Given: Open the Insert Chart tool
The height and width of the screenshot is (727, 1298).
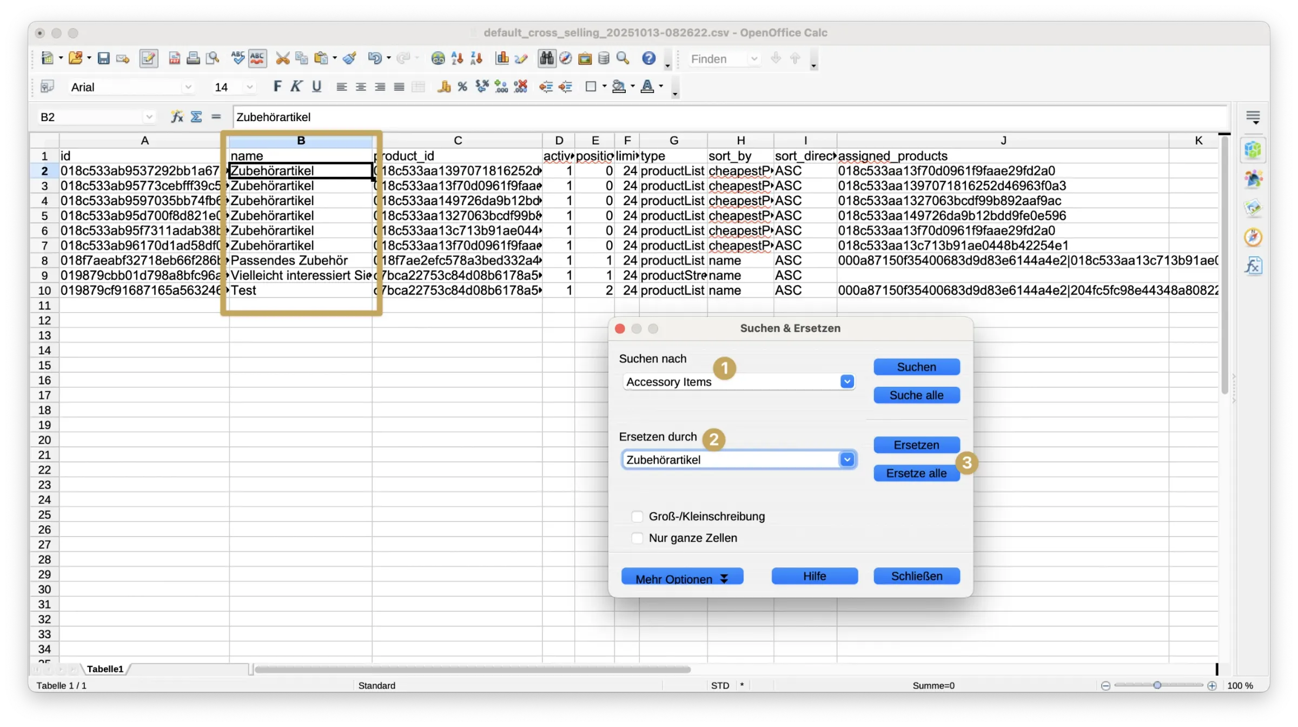Looking at the screenshot, I should pos(502,58).
